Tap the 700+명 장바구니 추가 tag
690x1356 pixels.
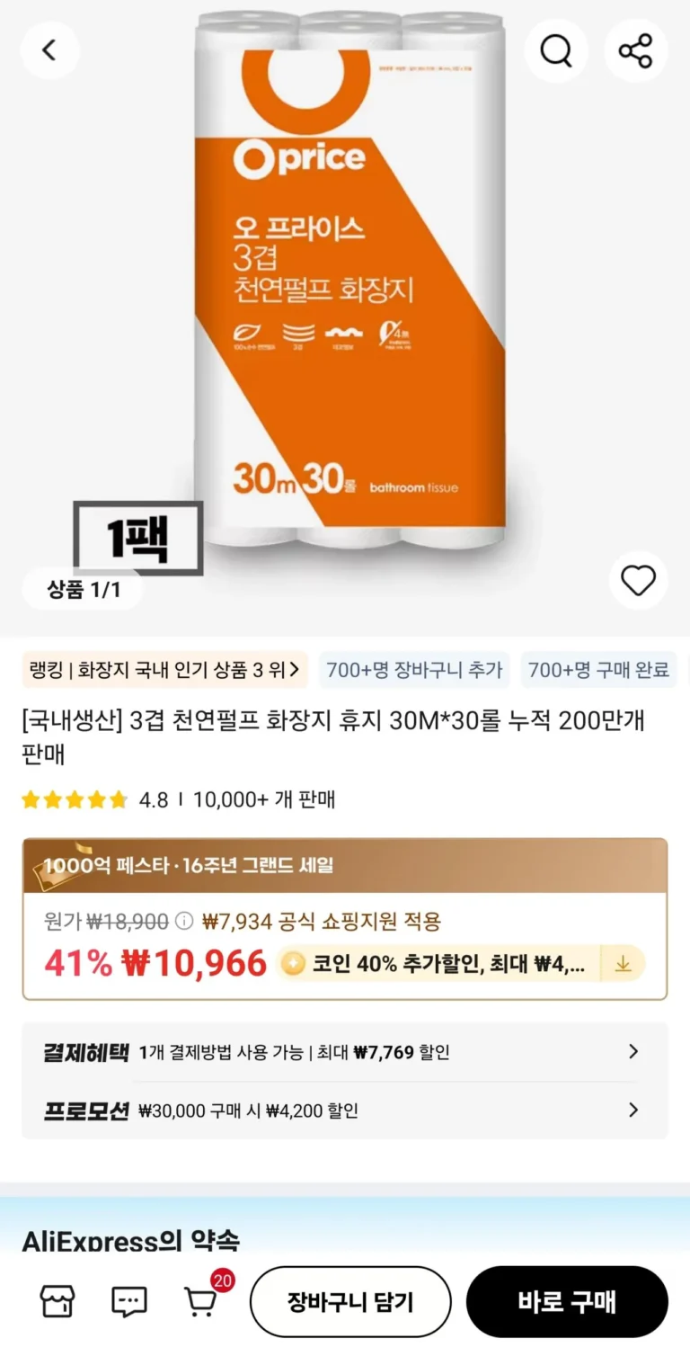pos(414,670)
